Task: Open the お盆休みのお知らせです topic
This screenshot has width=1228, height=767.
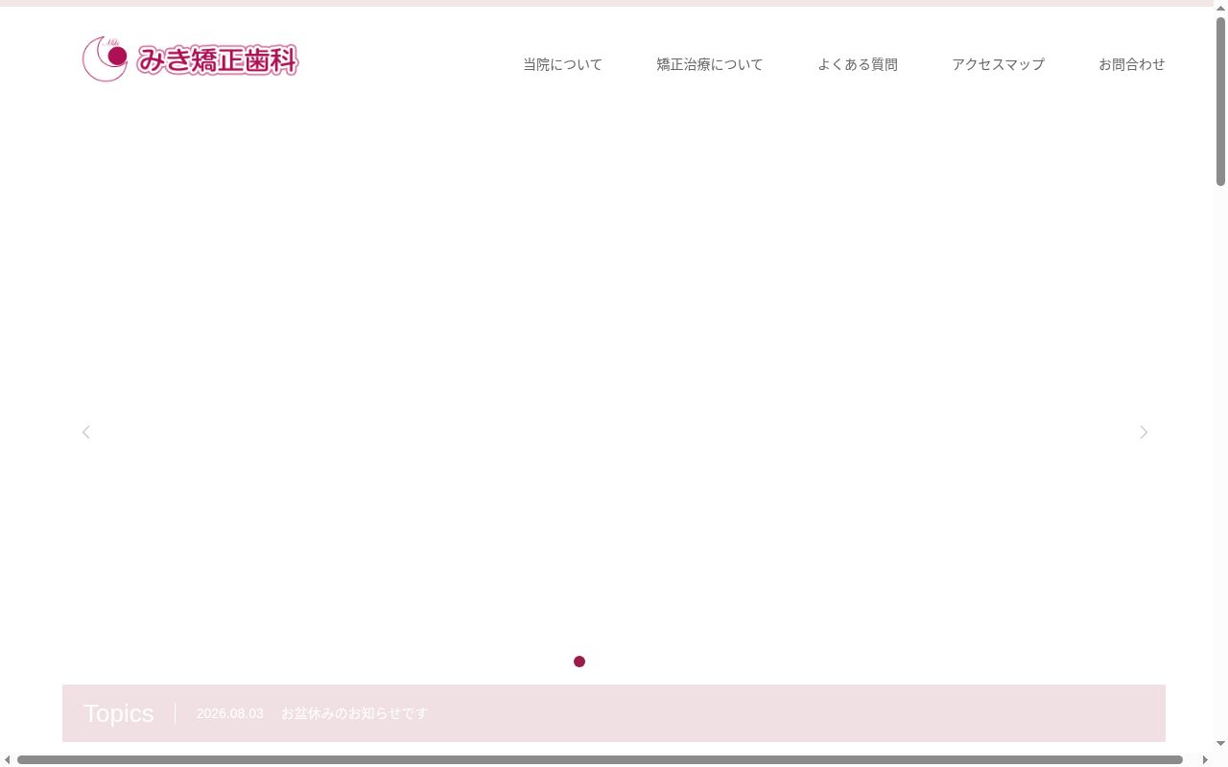Action: click(x=355, y=713)
